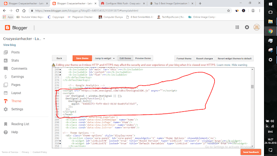Click Learn more in the warning
The height and width of the screenshot is (156, 277).
tap(223, 65)
